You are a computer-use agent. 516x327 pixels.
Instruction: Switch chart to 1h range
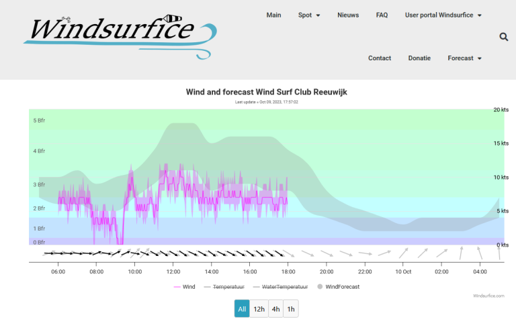pyautogui.click(x=291, y=309)
